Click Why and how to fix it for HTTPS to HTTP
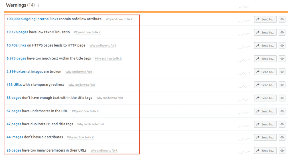Screen dimensions: 292x157 pyautogui.click(x=103, y=45)
